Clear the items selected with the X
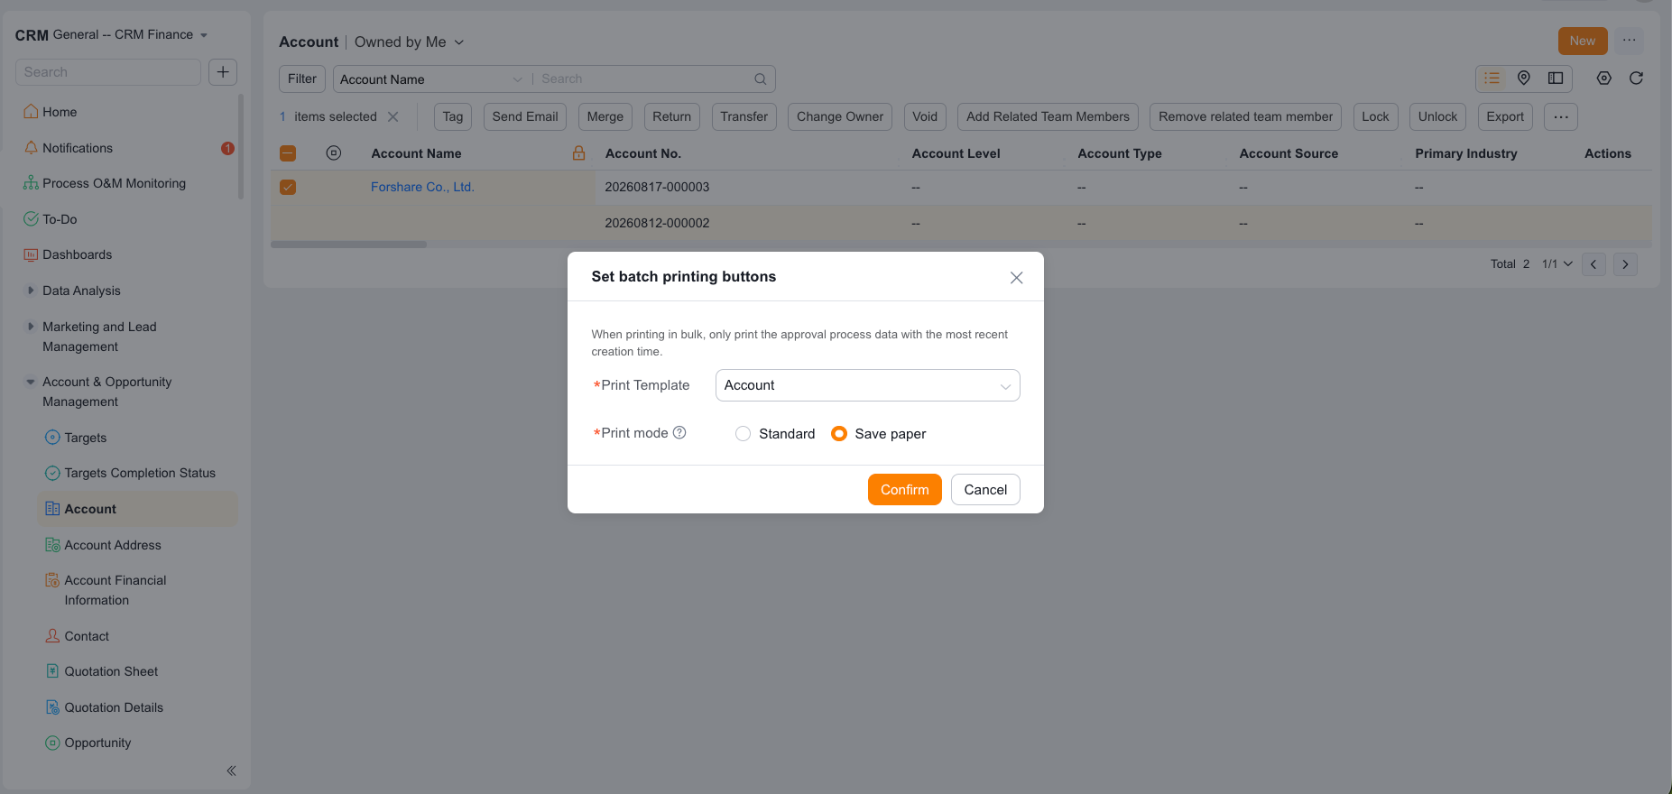The width and height of the screenshot is (1672, 794). [x=393, y=116]
